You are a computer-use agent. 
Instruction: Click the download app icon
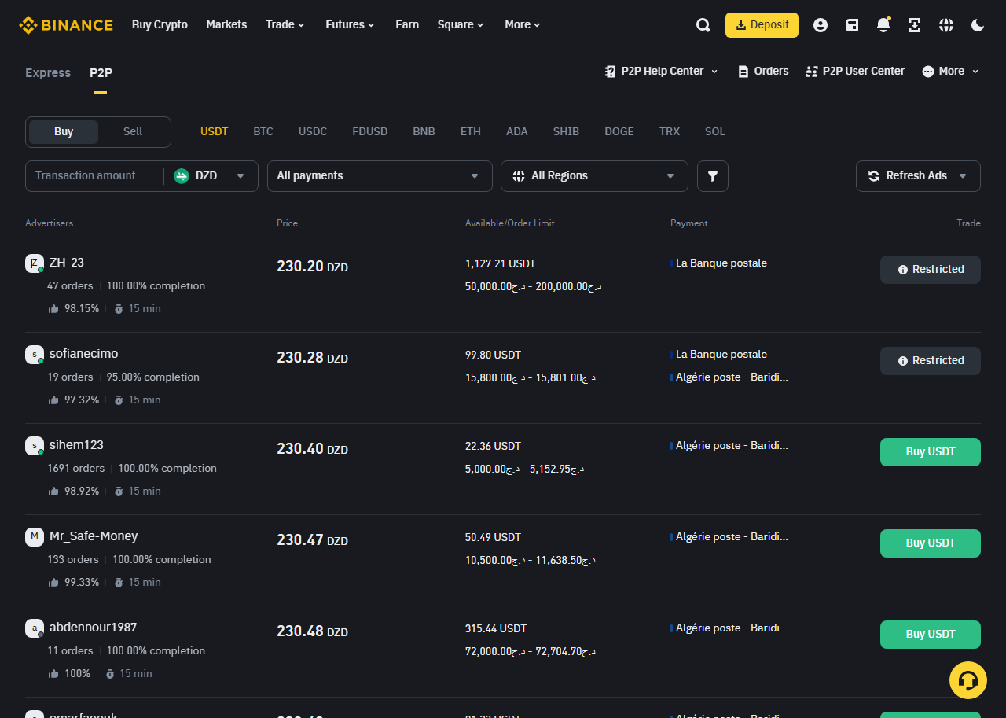915,25
